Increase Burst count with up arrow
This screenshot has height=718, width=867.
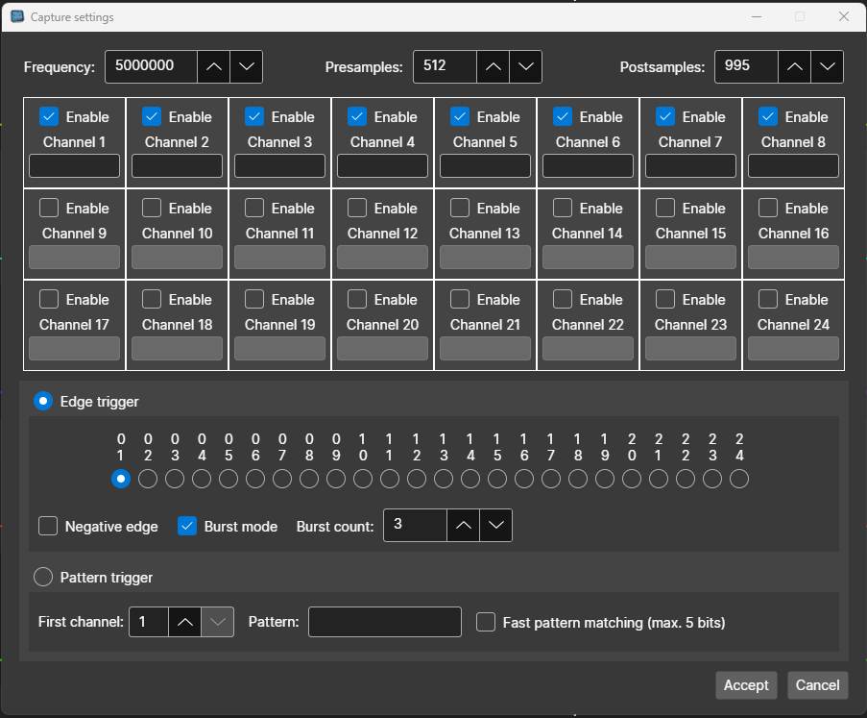click(464, 526)
